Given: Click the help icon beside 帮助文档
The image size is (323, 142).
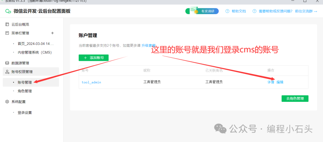Looking at the screenshot, I should pos(227,11).
